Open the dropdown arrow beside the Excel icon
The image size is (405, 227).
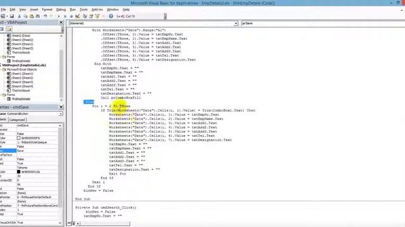(7, 16)
